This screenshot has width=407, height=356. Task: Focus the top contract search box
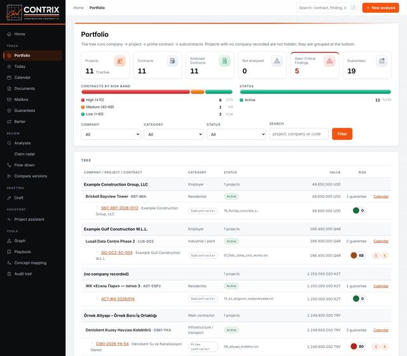[x=327, y=8]
